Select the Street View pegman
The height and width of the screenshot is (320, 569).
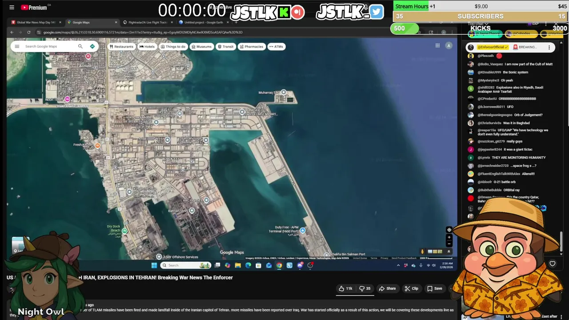tap(423, 252)
